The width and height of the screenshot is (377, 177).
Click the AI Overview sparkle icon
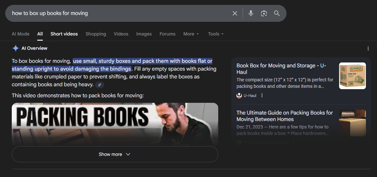tap(16, 48)
